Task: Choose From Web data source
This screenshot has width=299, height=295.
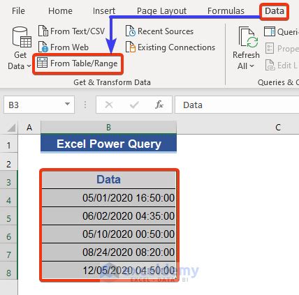Action: [x=64, y=47]
